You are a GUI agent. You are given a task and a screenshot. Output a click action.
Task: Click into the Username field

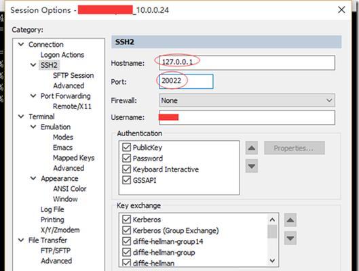247,117
